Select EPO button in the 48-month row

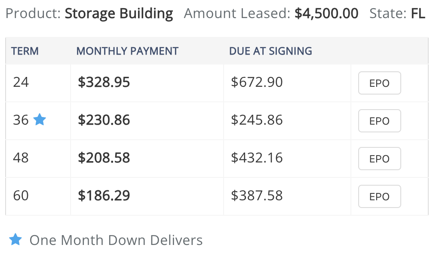click(379, 159)
